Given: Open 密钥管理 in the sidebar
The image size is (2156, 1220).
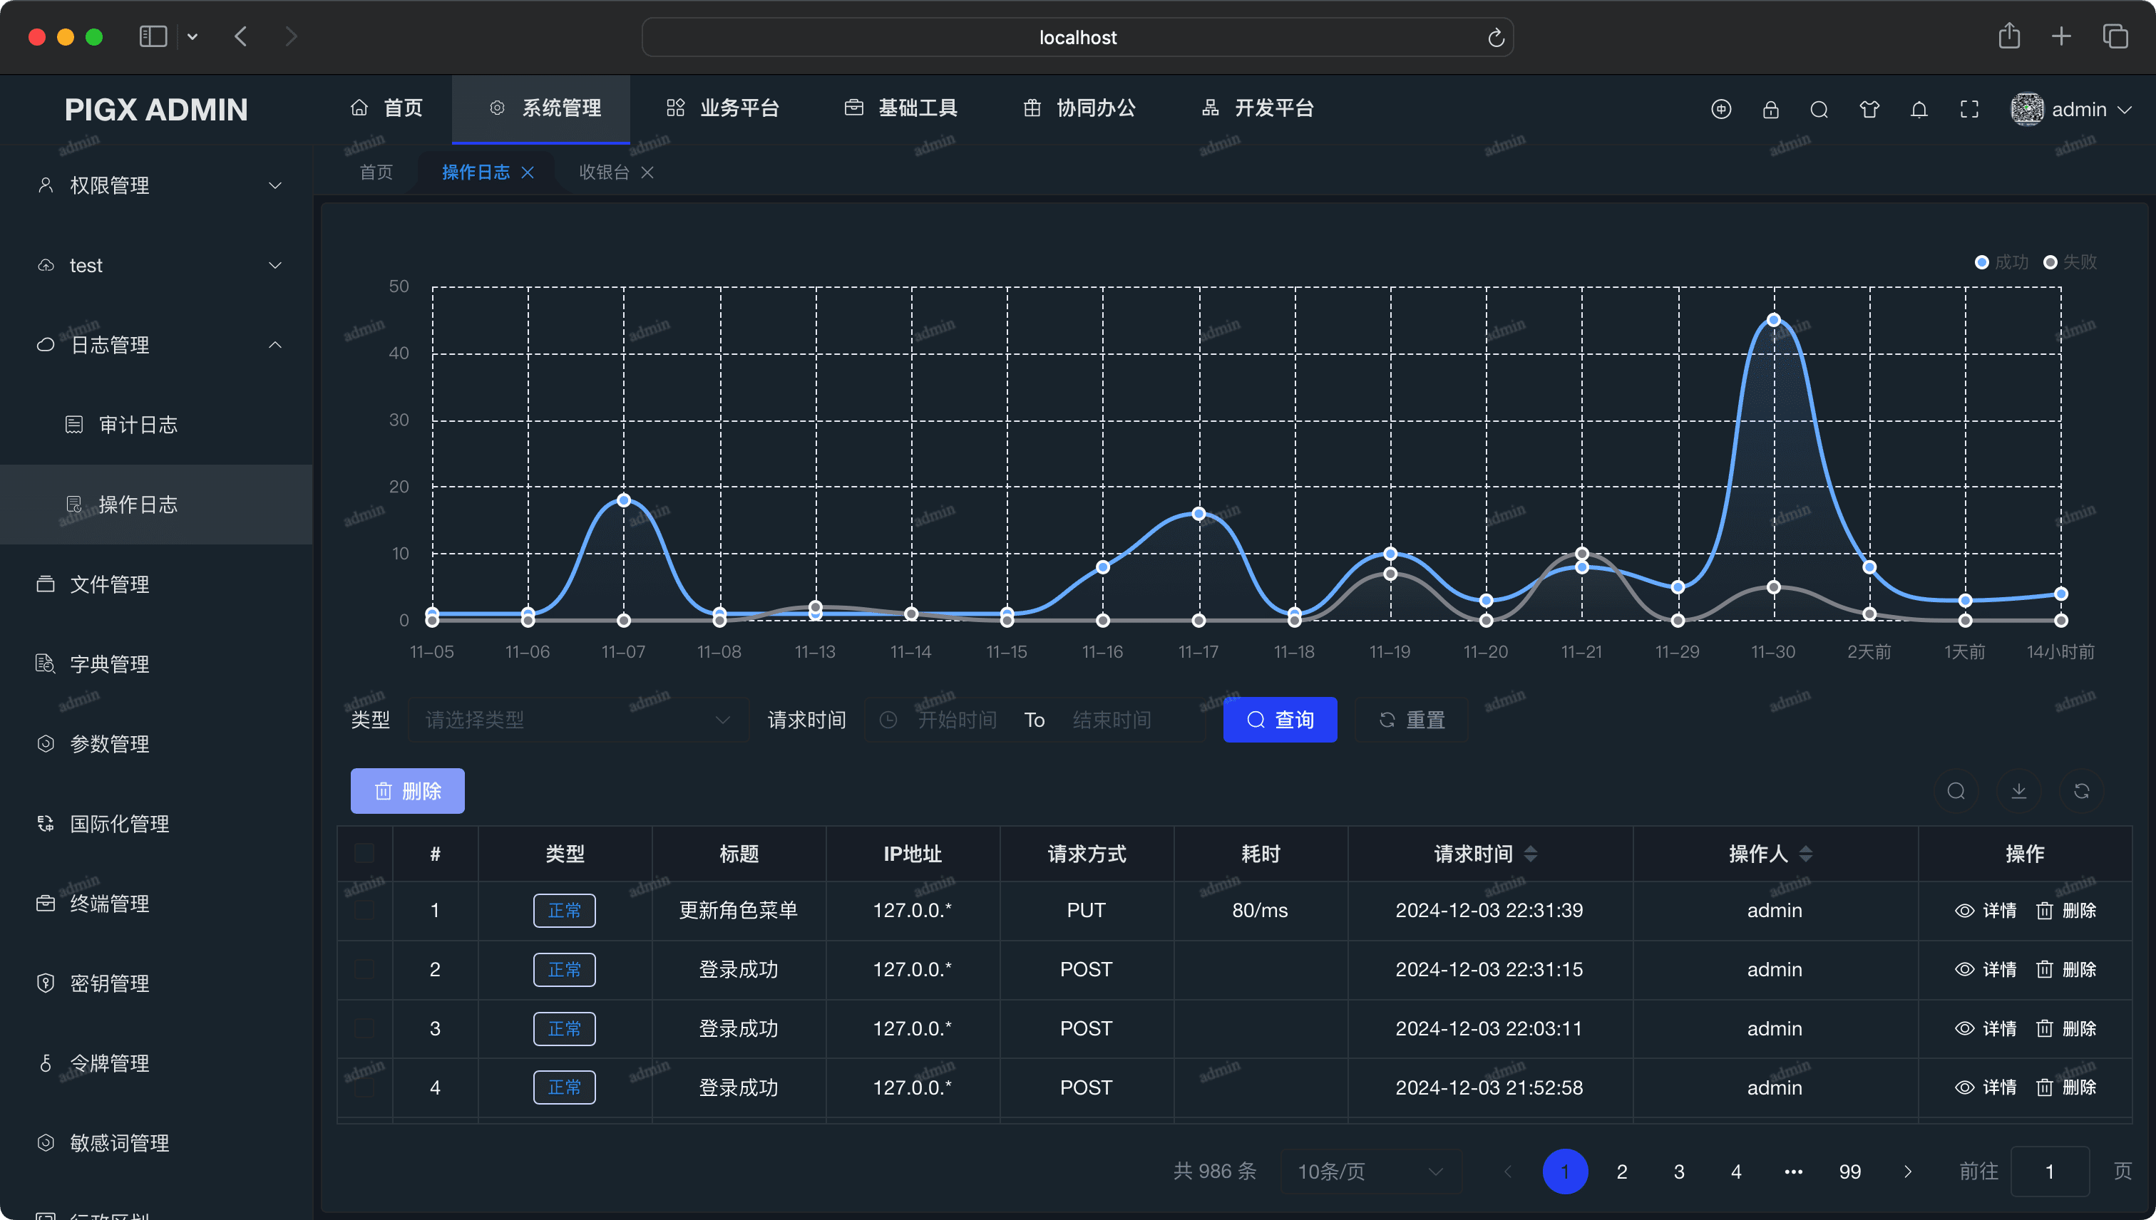Looking at the screenshot, I should click(156, 983).
